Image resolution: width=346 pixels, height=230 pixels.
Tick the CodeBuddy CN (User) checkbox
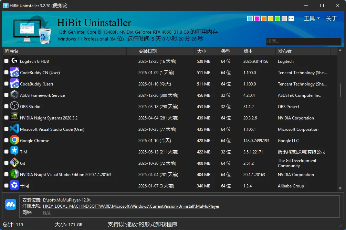(6, 72)
